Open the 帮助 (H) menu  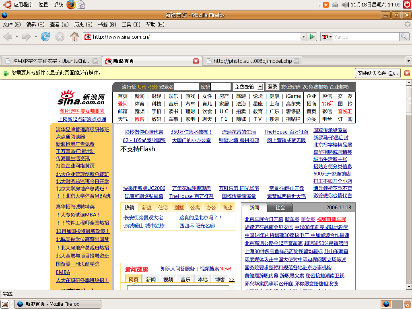[x=155, y=25]
